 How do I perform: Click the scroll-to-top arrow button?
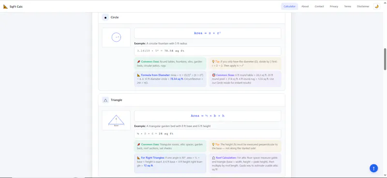[x=373, y=168]
